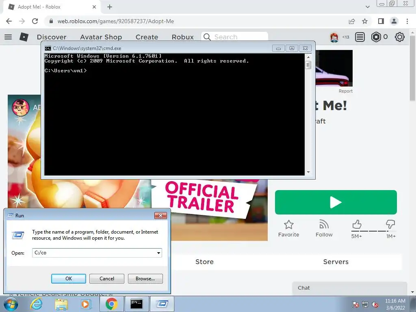
Task: Go to Roblox home via logo icon
Action: [x=24, y=37]
